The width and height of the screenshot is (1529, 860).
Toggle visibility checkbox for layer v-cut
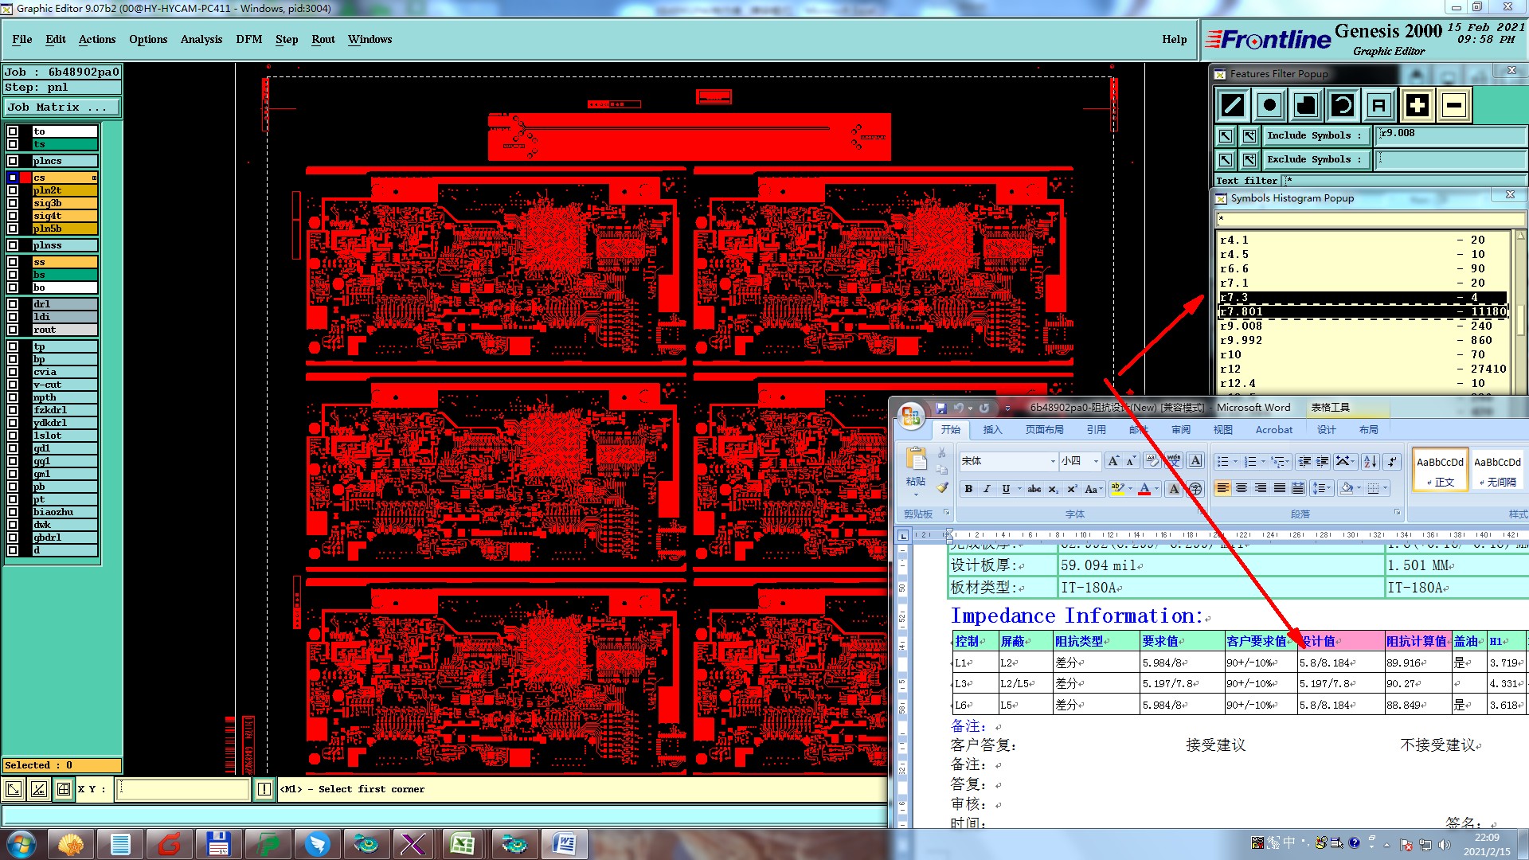point(13,385)
